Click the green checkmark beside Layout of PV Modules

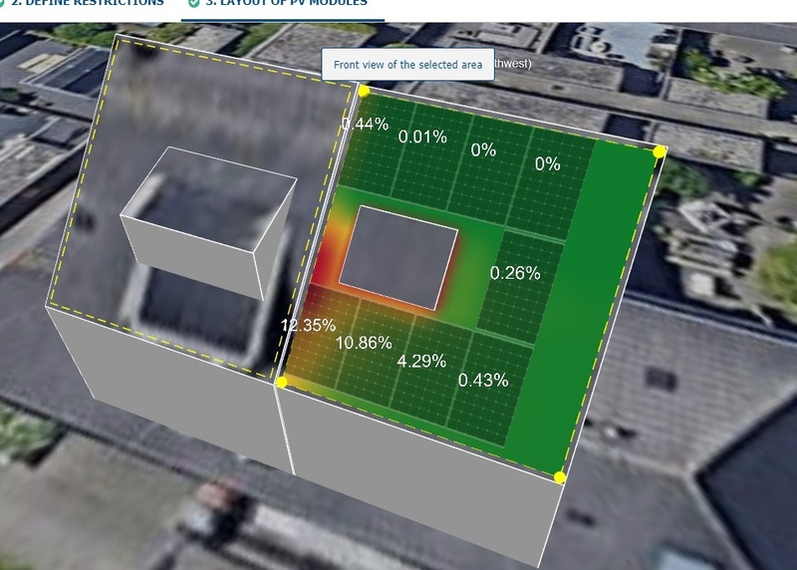pyautogui.click(x=193, y=3)
